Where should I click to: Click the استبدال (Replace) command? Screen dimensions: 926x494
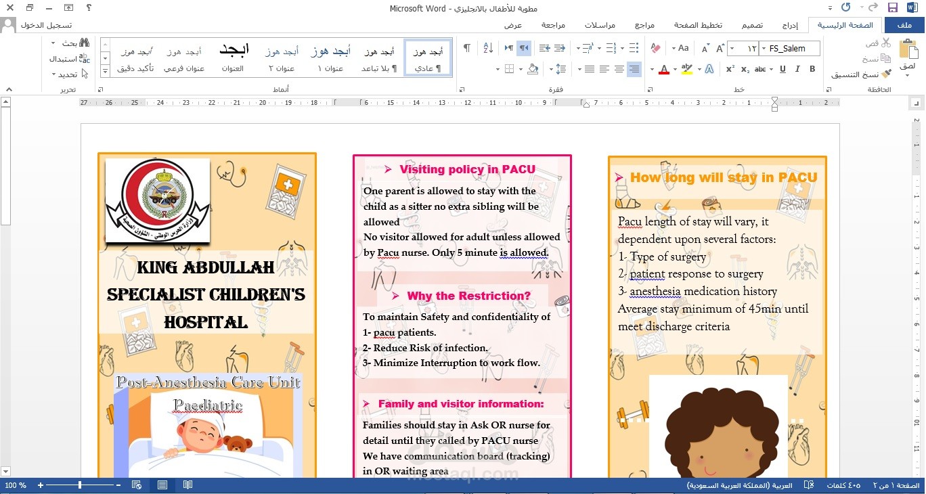70,59
